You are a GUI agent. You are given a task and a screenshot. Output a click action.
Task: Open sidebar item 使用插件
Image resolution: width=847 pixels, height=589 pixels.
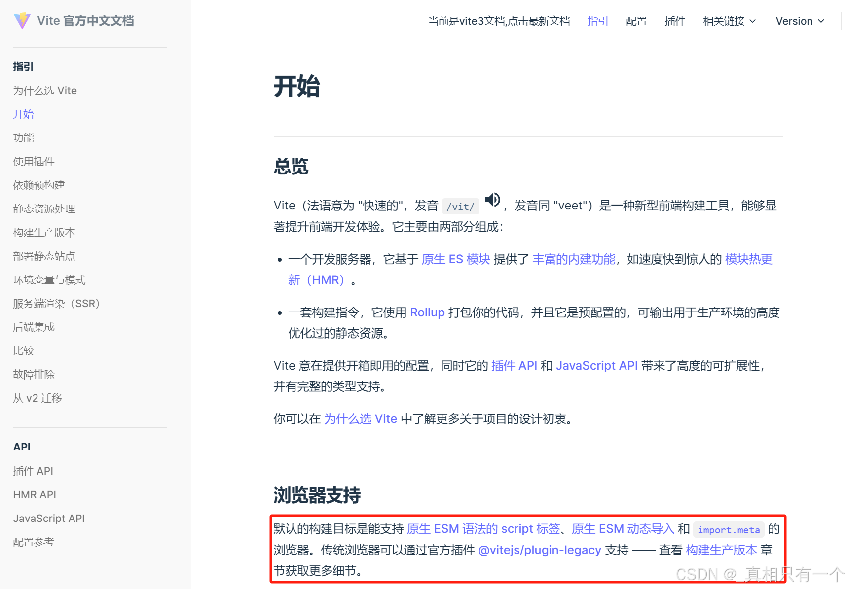(x=34, y=162)
